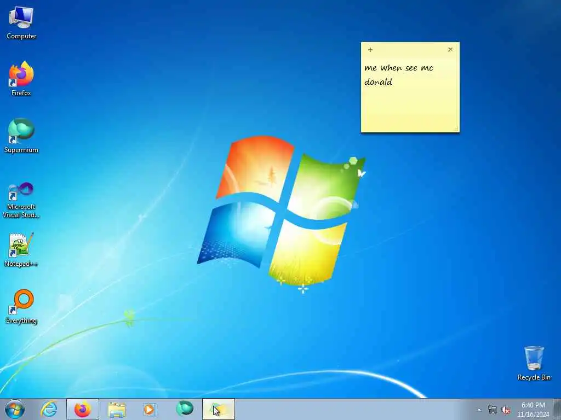Select the Firefox desktop shortcut

(21, 79)
